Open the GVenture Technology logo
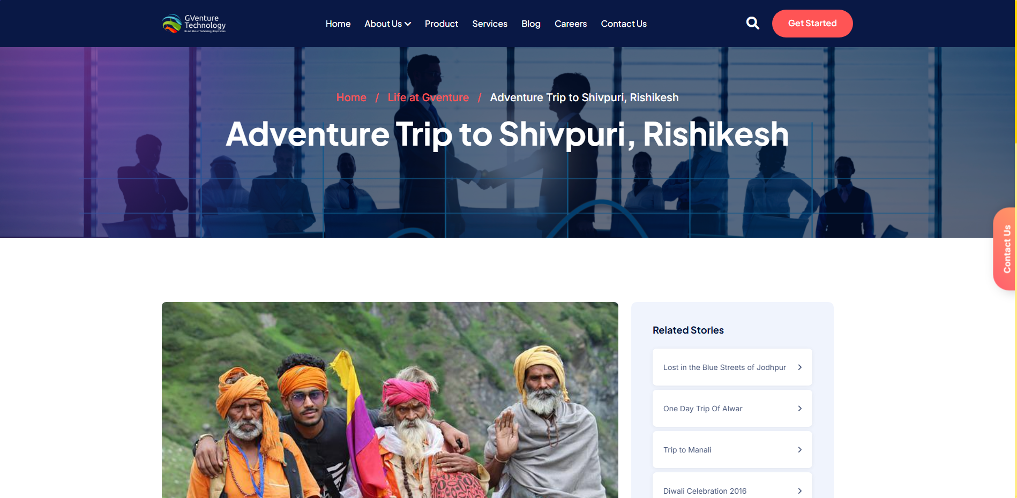This screenshot has height=498, width=1017. coord(194,24)
